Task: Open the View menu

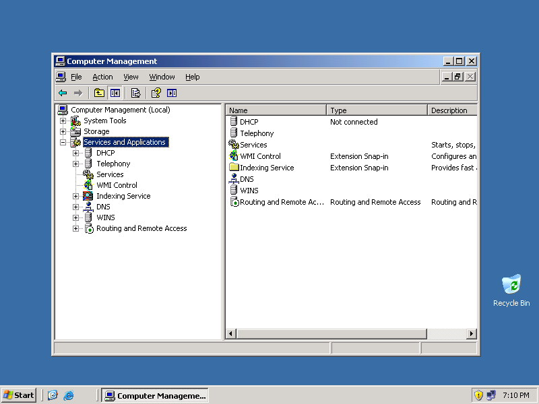Action: pos(131,77)
